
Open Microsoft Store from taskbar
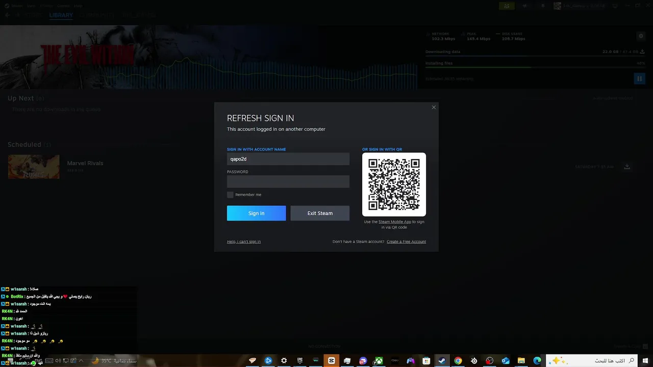(426, 360)
